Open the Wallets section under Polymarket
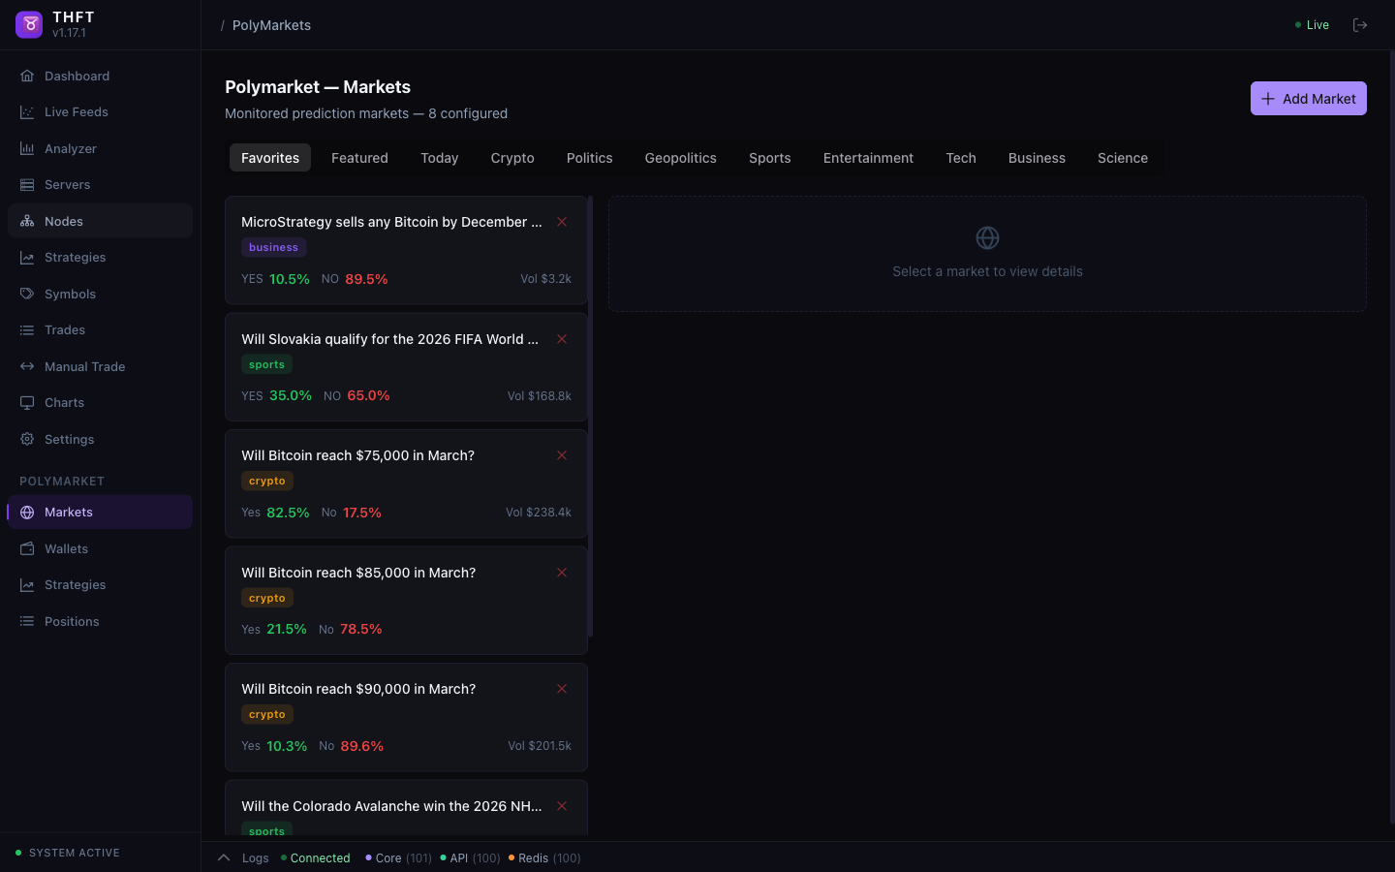Viewport: 1395px width, 872px height. coord(68,548)
